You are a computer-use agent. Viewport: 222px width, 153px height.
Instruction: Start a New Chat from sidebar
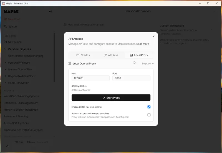(x=12, y=19)
